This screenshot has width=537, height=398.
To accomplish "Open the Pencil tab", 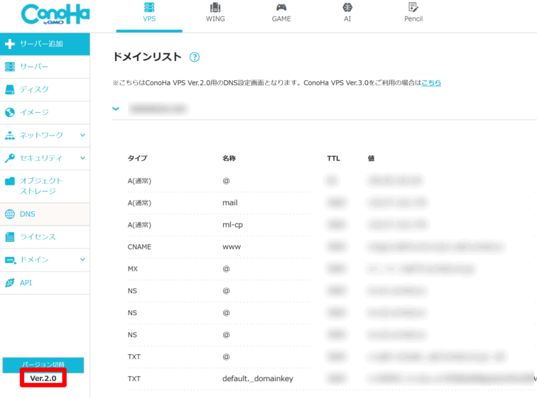I will pyautogui.click(x=413, y=13).
